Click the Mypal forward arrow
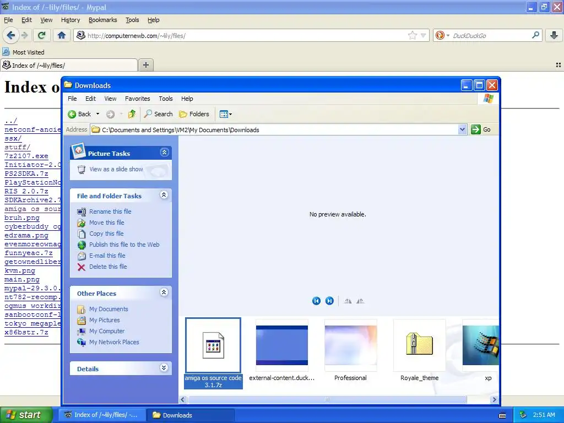Image resolution: width=564 pixels, height=423 pixels. click(x=24, y=35)
